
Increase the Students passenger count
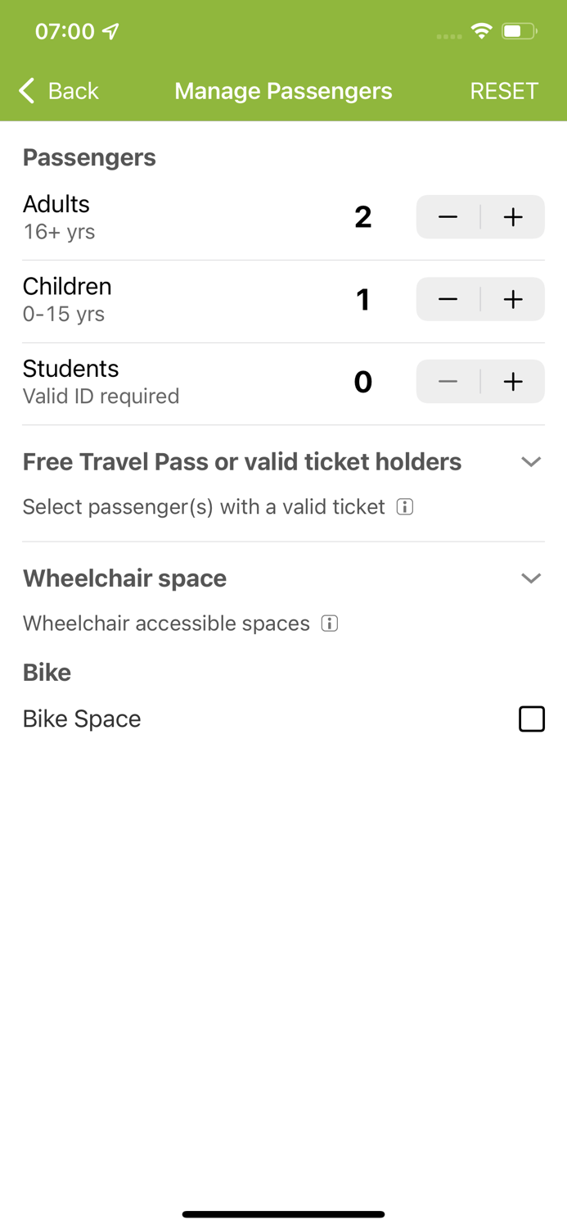[x=512, y=381]
